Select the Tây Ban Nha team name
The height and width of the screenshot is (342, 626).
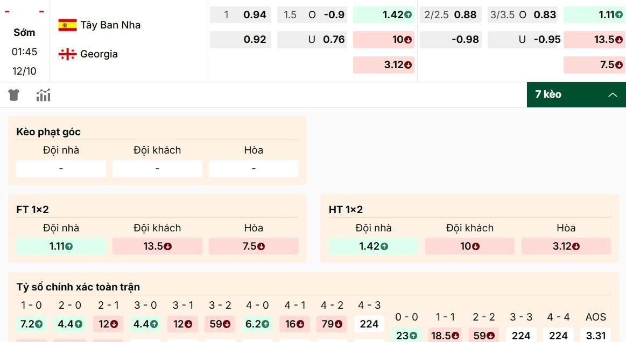[110, 25]
